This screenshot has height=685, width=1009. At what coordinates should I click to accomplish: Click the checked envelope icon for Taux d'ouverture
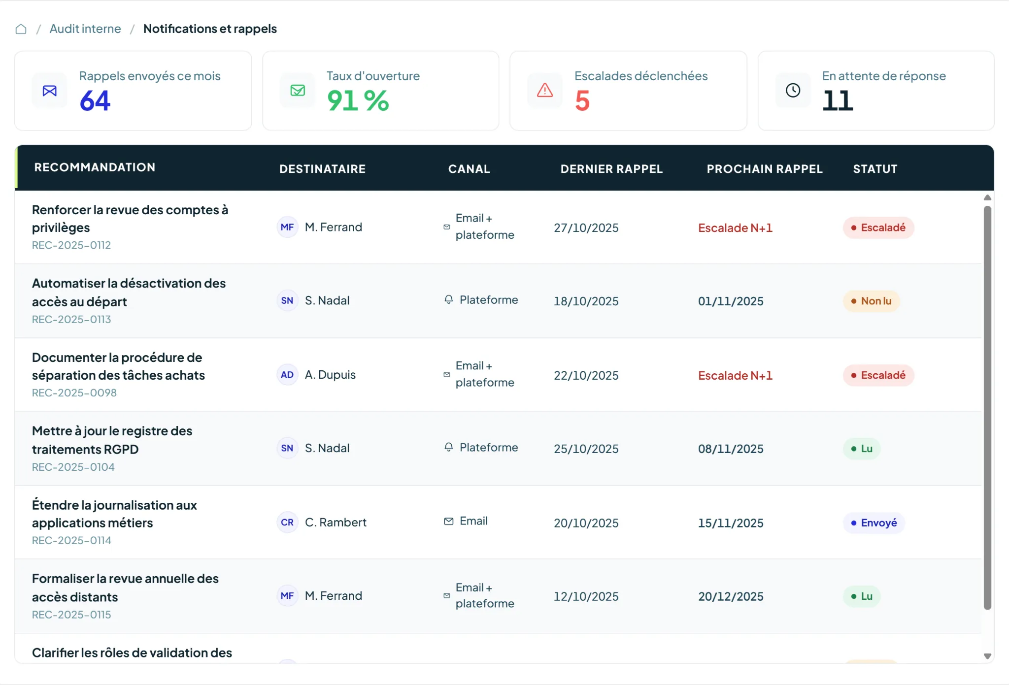pos(298,91)
